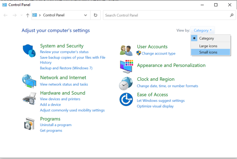
Task: Expand the address path chevron before Control Panel
Action: coord(40,15)
